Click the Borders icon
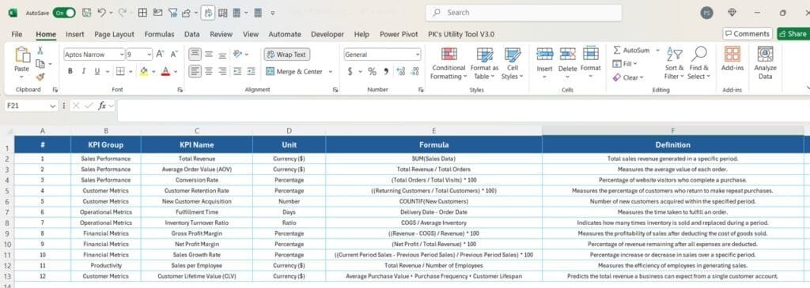The height and width of the screenshot is (288, 810). 120,72
